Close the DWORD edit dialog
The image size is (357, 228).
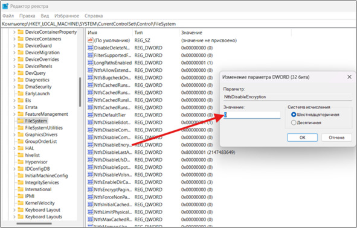349,77
